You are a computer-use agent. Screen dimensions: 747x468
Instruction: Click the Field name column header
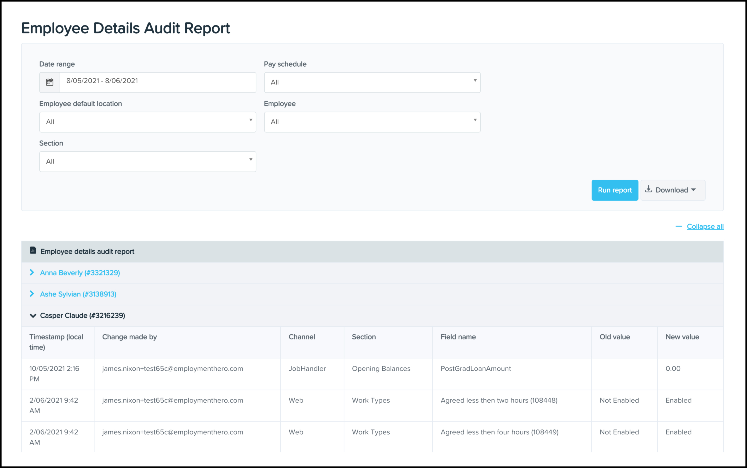click(458, 337)
